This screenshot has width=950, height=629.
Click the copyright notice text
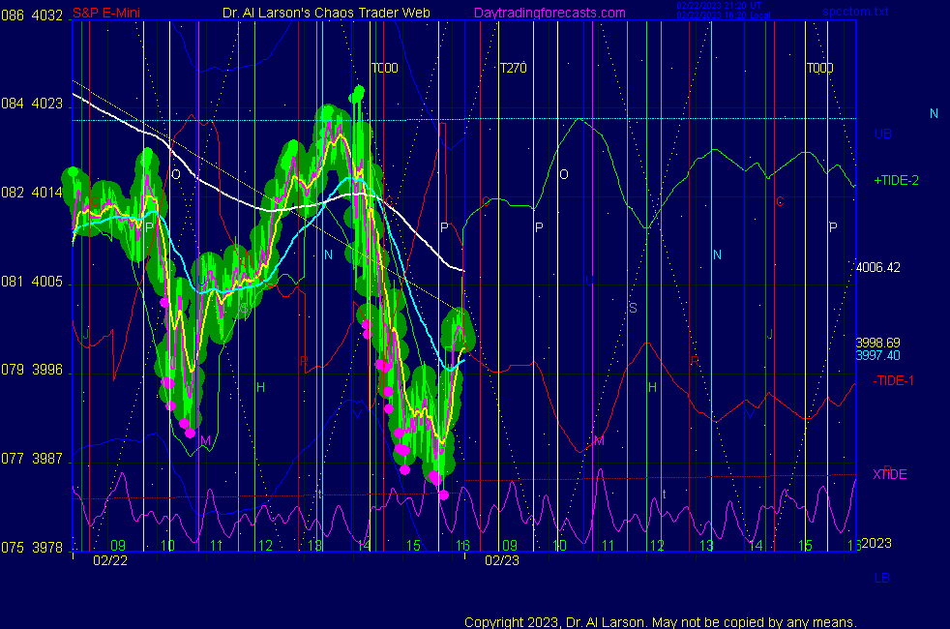click(660, 621)
